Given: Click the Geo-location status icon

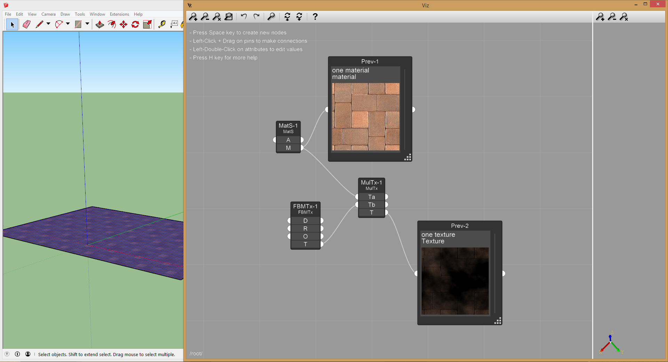Looking at the screenshot, I should point(7,354).
